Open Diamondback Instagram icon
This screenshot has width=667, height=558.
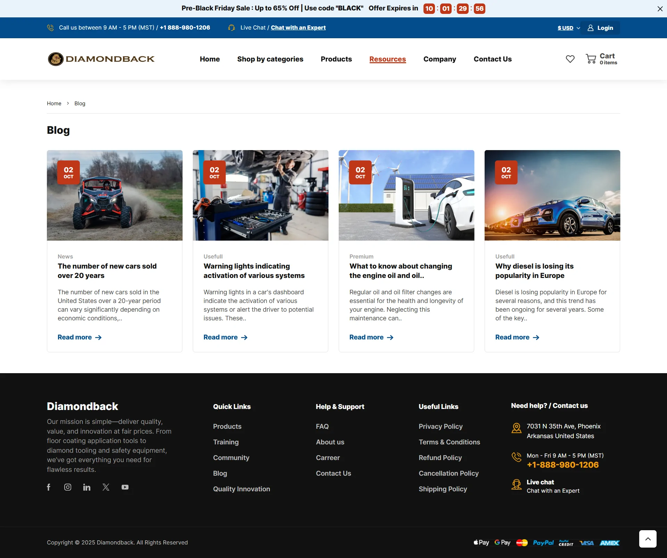[68, 487]
